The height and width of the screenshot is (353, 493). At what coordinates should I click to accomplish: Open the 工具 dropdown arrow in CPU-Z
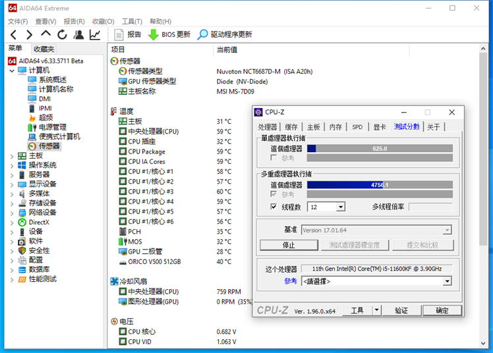click(376, 310)
